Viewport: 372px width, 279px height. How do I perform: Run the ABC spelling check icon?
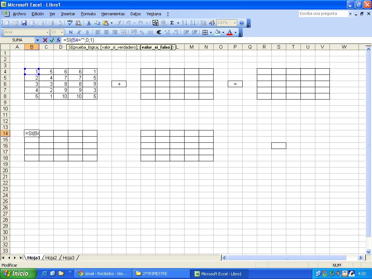[x=70, y=23]
